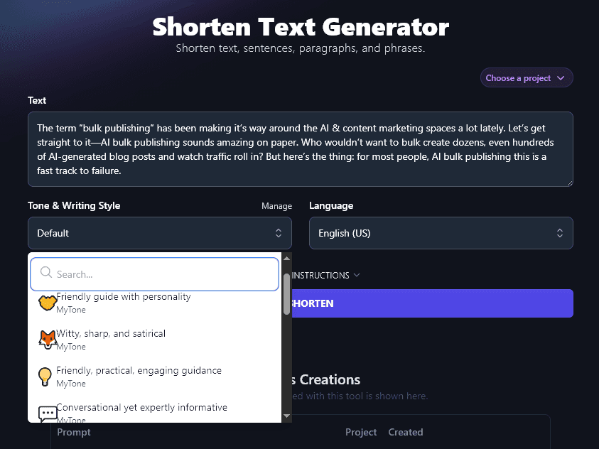Click the handshake icon for friendly guide tone
The width and height of the screenshot is (599, 449).
coord(47,303)
